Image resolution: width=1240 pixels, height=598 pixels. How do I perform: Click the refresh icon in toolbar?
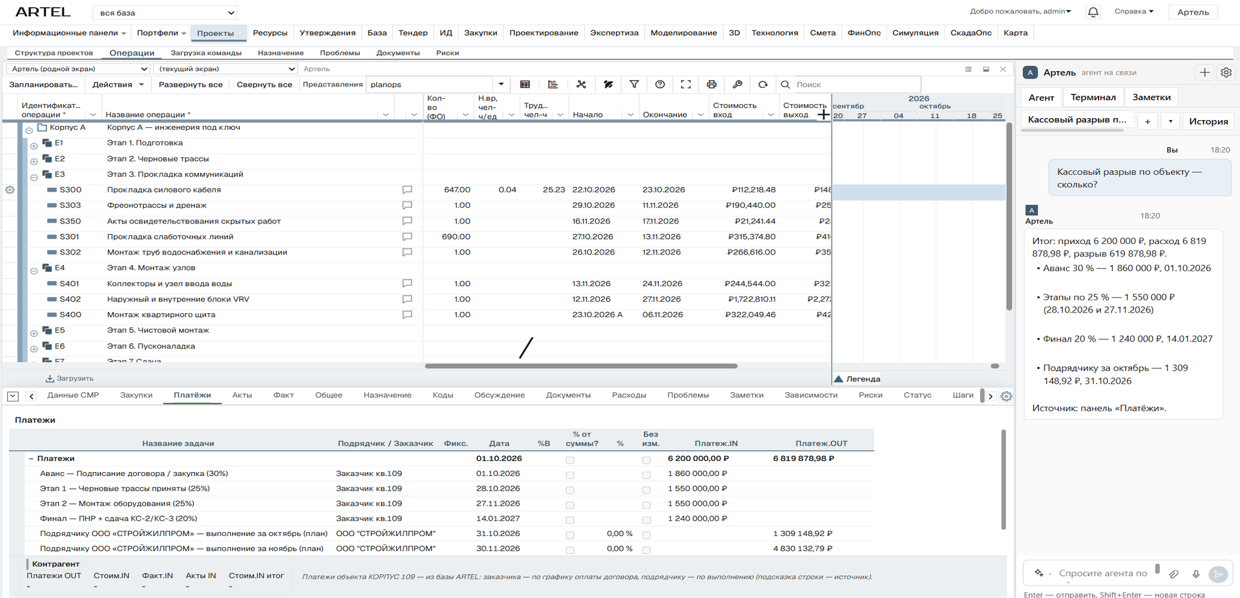763,85
